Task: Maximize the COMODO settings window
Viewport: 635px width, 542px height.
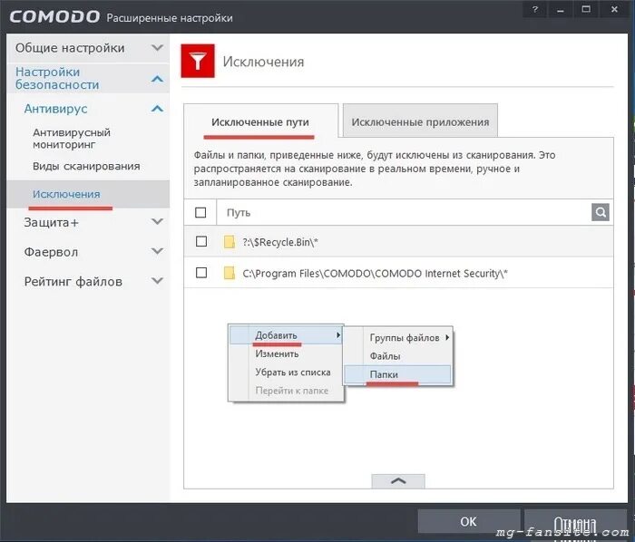Action: click(586, 9)
